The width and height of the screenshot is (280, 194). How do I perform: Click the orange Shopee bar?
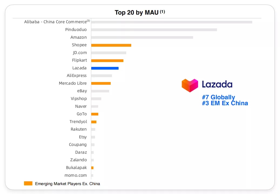[111, 45]
